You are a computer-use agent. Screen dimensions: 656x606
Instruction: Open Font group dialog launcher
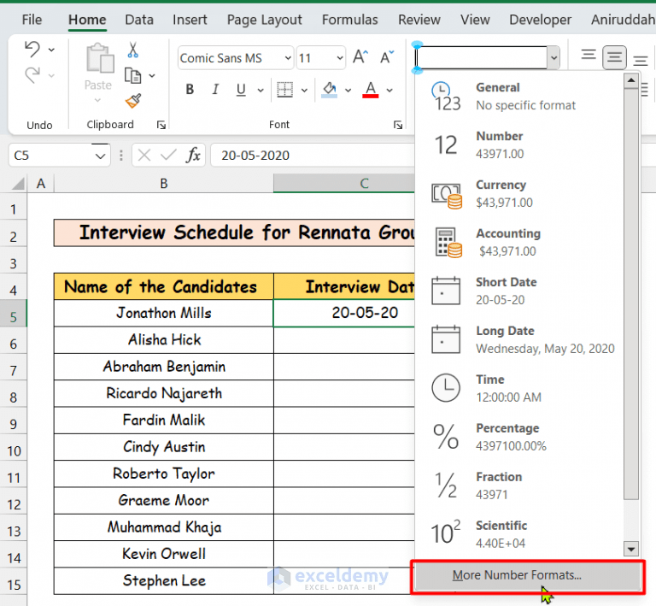pos(398,125)
